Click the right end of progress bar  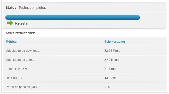[x=138, y=17]
